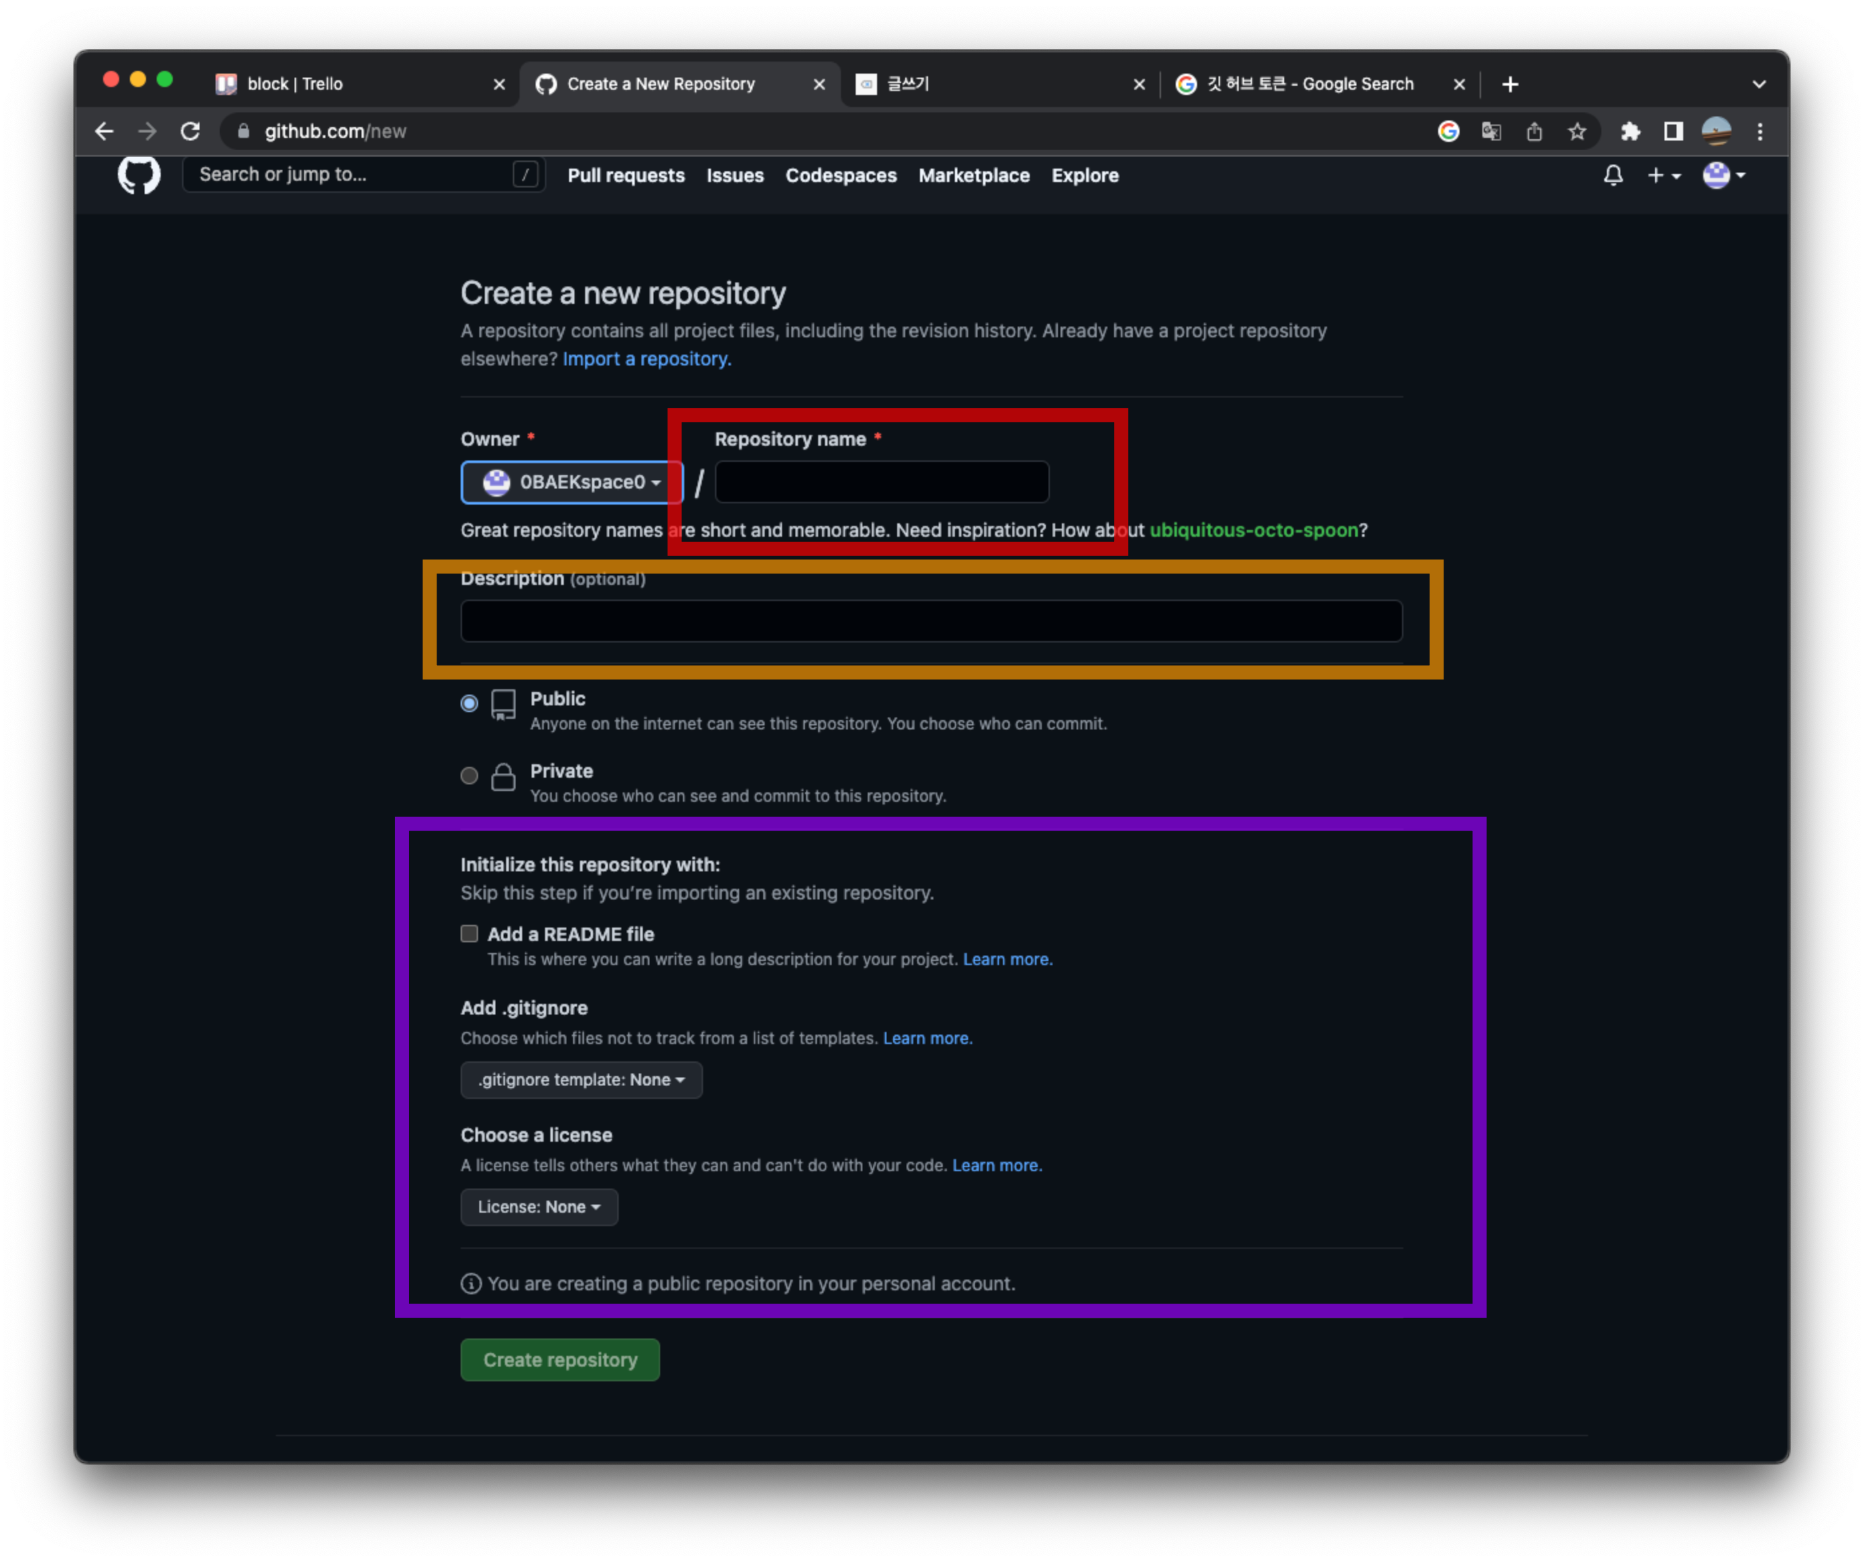Enable the Add a README file checkbox
Screen dimensions: 1864x1562
pyautogui.click(x=469, y=933)
